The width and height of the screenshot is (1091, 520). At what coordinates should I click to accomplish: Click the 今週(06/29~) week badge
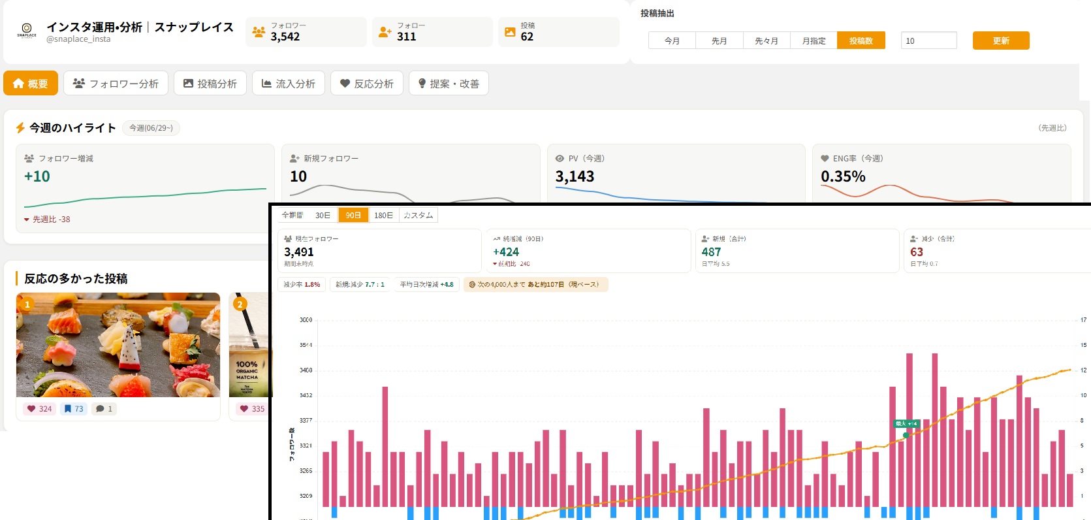tap(151, 128)
